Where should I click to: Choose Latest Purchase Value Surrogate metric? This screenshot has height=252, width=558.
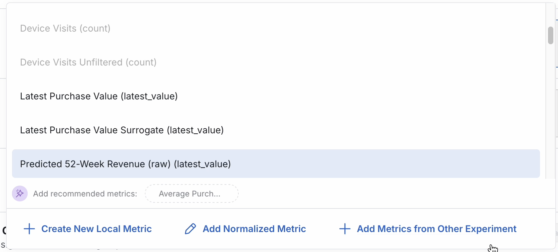[122, 130]
